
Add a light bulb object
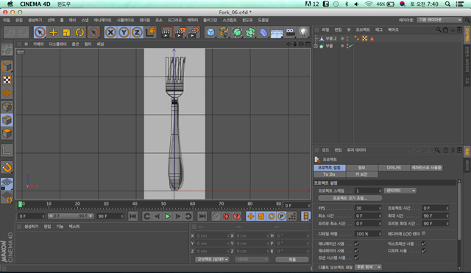pyautogui.click(x=303, y=32)
